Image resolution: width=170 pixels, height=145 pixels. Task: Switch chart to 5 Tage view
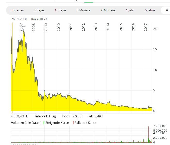[39, 10]
